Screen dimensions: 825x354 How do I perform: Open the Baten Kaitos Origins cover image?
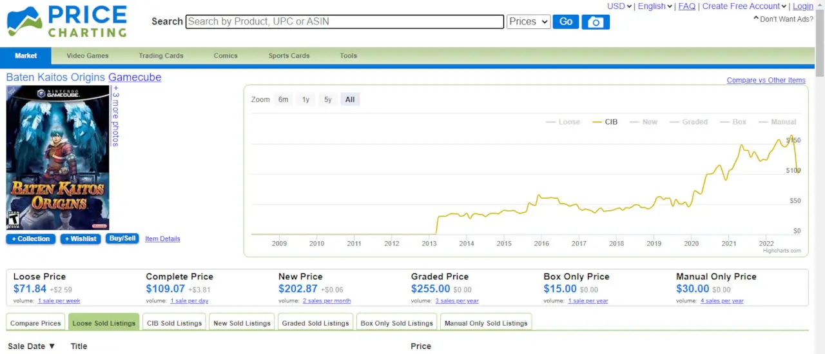58,158
